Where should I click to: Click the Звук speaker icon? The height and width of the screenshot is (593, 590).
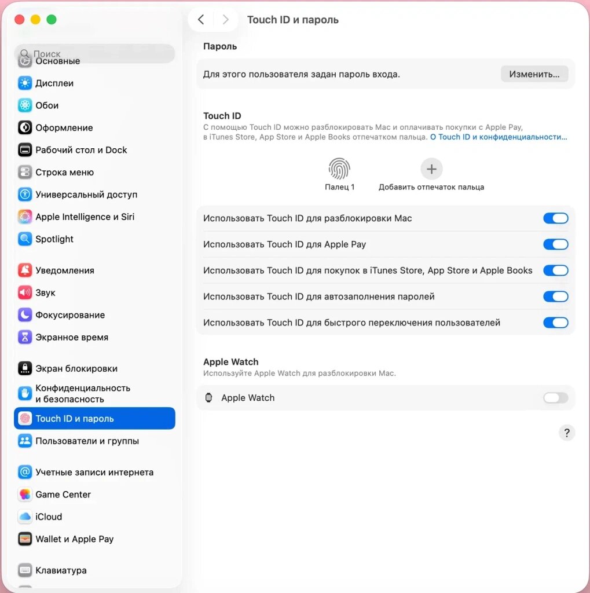(x=25, y=292)
